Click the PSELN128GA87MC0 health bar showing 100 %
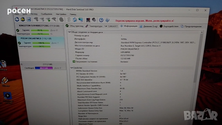The height and width of the screenshot is (125, 222). (x=41, y=43)
